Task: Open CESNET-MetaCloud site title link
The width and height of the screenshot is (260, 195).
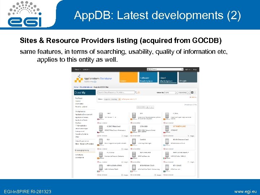Action: [114, 126]
